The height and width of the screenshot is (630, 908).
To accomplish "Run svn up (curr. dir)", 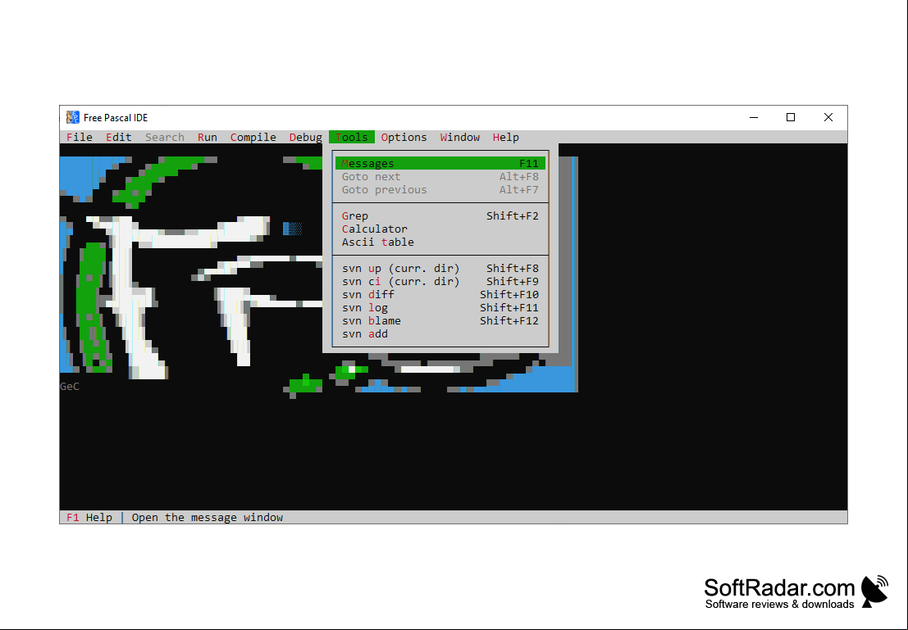I will [440, 269].
